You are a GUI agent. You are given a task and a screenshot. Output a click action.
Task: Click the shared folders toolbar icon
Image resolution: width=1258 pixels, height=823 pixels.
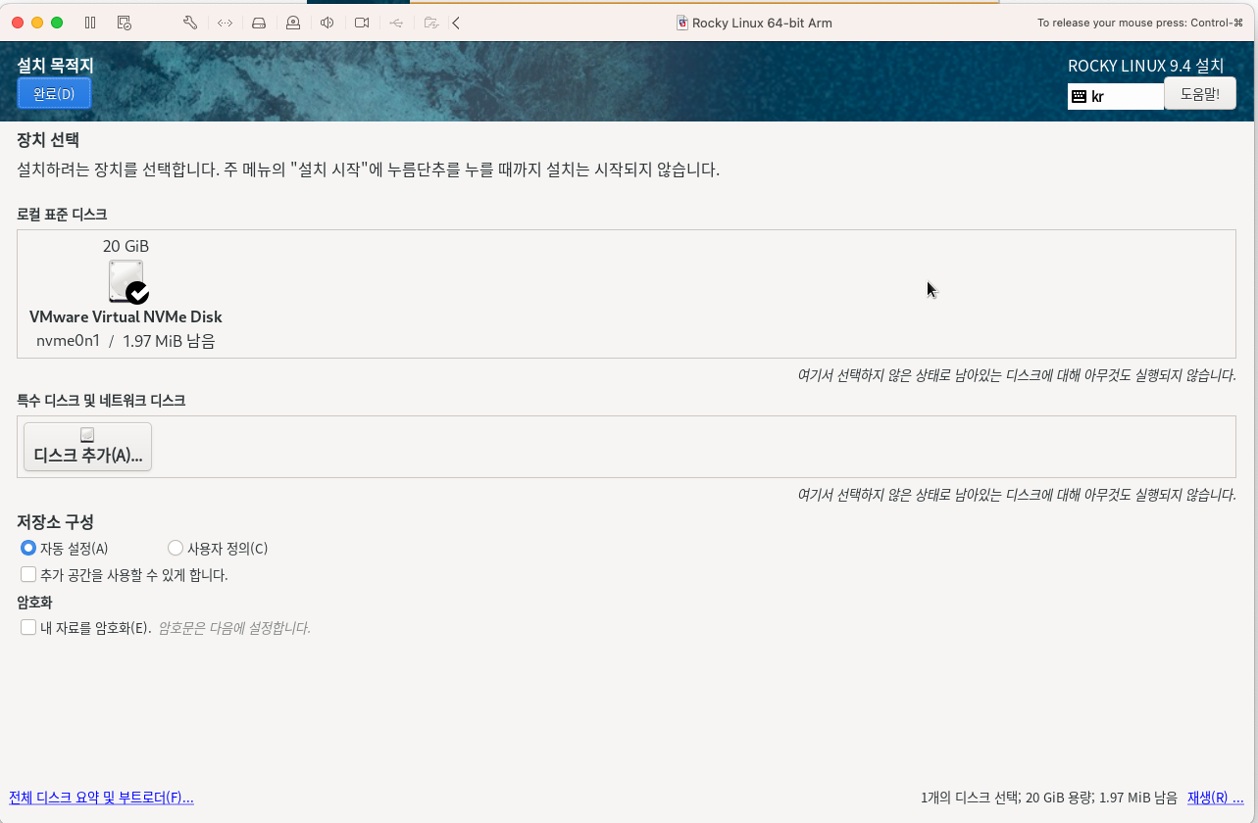tap(430, 23)
